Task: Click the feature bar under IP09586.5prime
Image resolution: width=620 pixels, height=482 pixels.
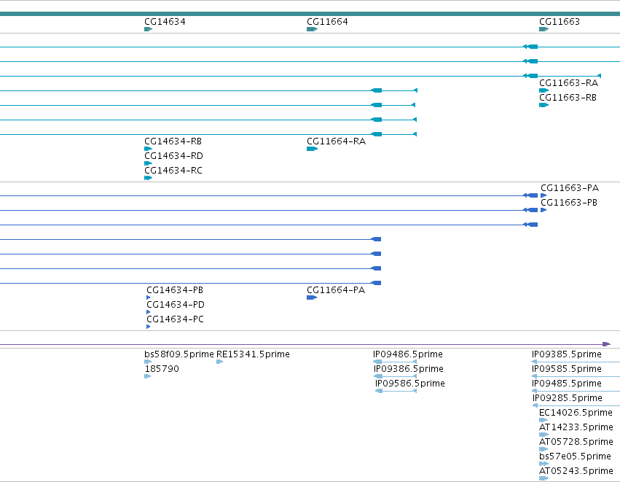Action: [396, 391]
